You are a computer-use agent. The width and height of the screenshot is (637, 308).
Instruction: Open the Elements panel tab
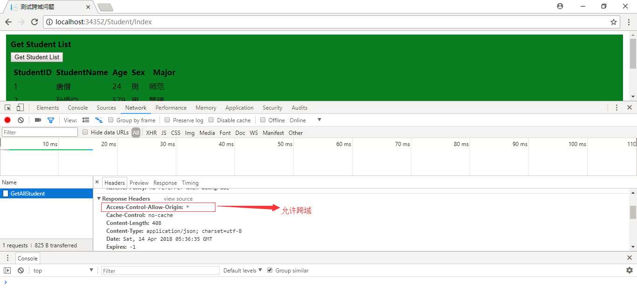(x=48, y=107)
